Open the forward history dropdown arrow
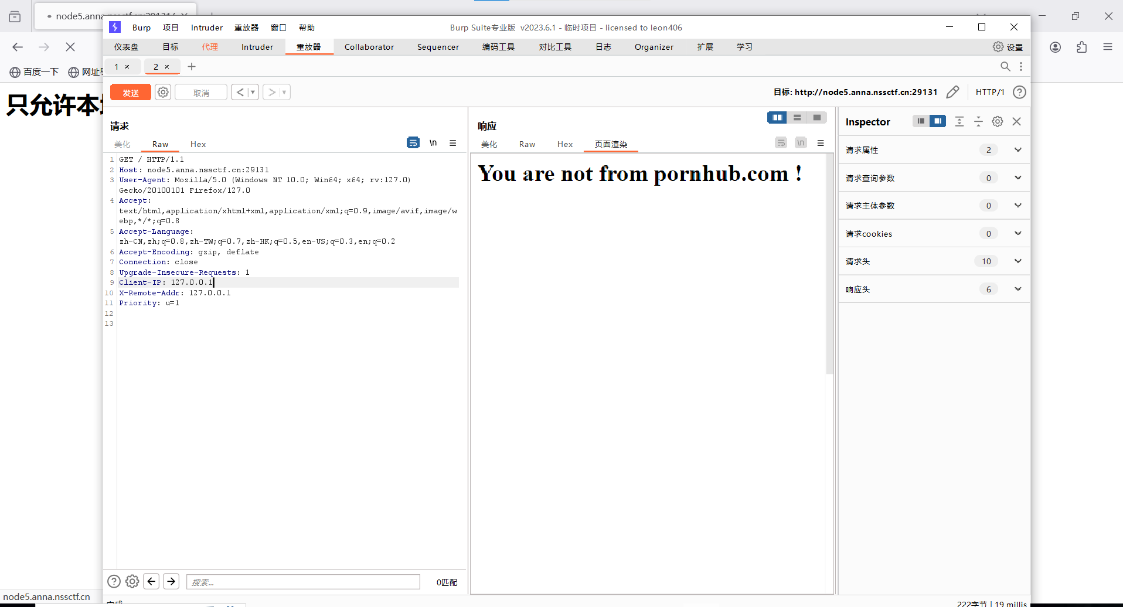Viewport: 1123px width, 607px height. click(285, 92)
